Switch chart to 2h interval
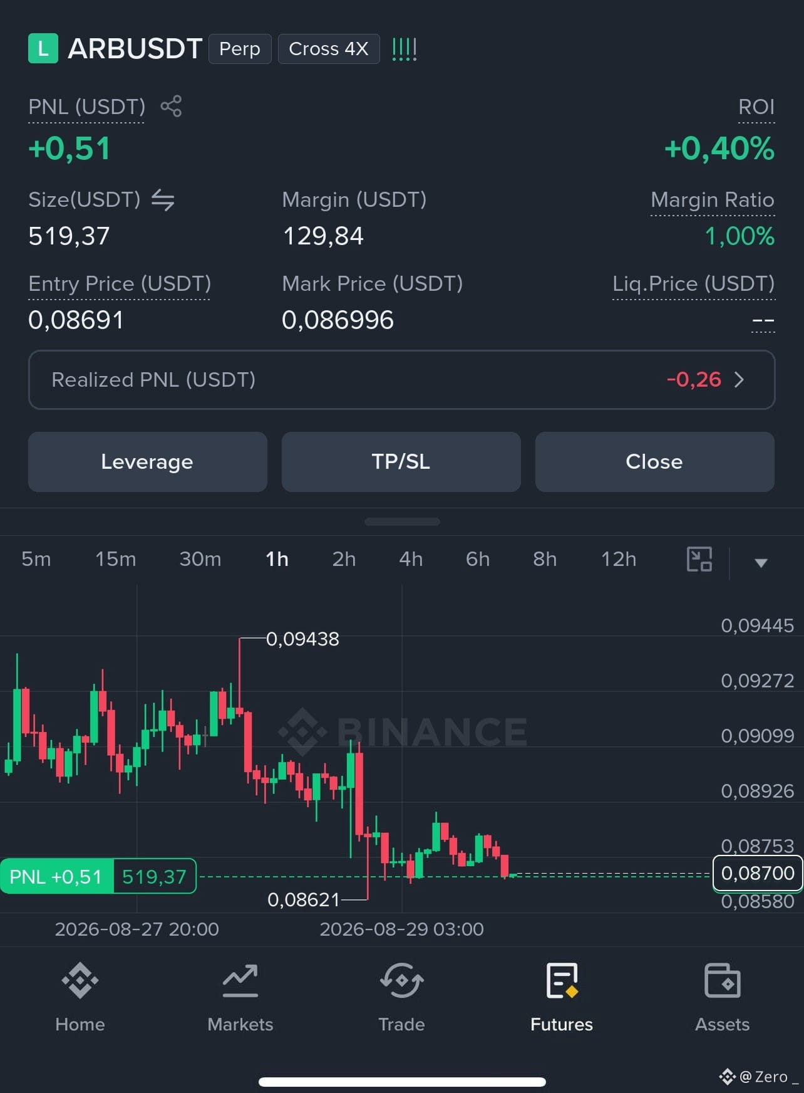Screen dimensions: 804x1093 click(344, 559)
